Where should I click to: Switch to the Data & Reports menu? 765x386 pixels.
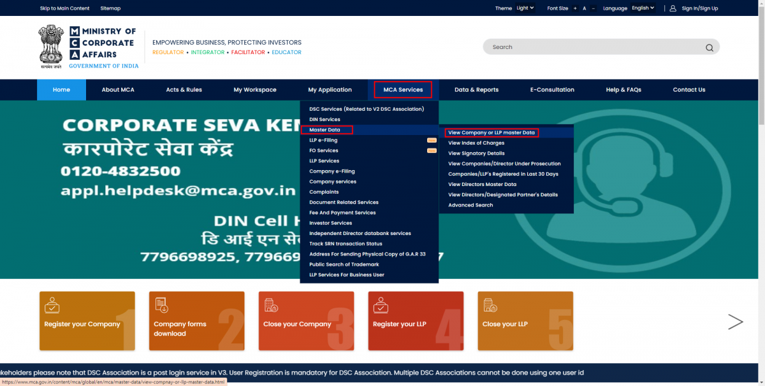click(476, 89)
